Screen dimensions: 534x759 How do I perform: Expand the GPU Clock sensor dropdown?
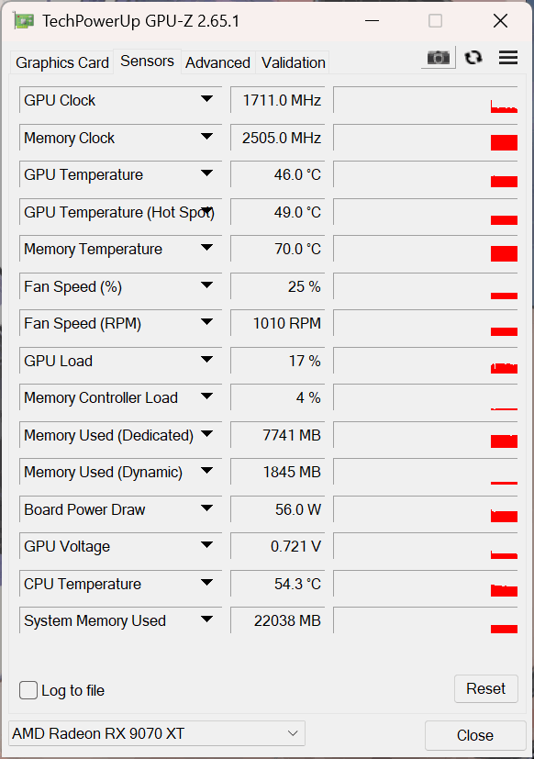(x=206, y=99)
